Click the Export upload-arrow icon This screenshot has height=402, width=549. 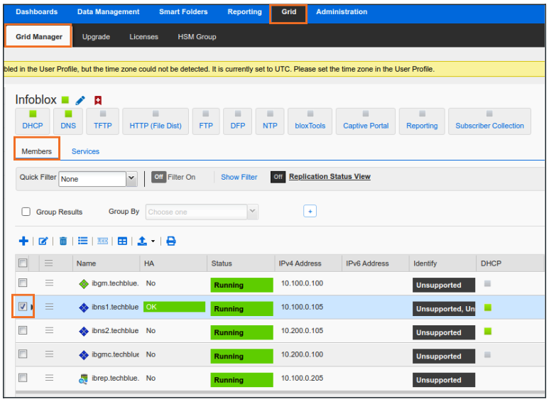(142, 241)
